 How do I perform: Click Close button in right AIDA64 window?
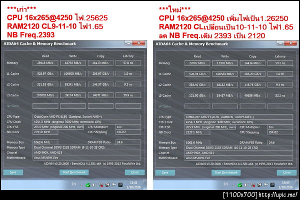[x=286, y=173]
